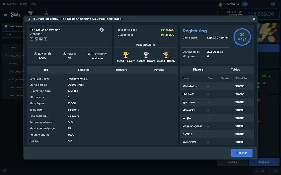The height and width of the screenshot is (175, 281).
Task: Click the bounty target badge icon
Action: [36, 39]
